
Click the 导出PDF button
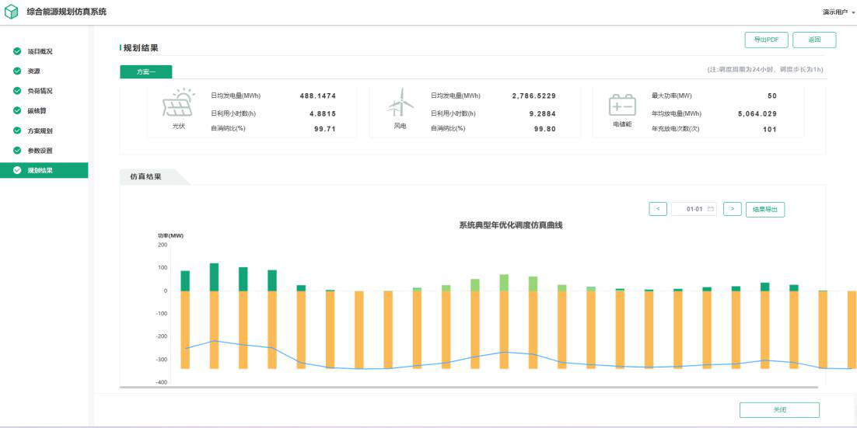(766, 40)
